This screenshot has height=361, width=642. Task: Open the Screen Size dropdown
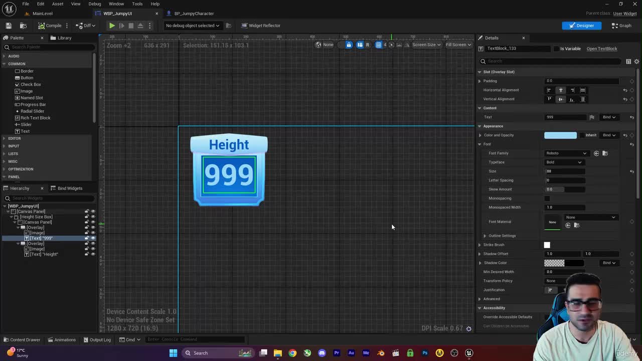[426, 45]
